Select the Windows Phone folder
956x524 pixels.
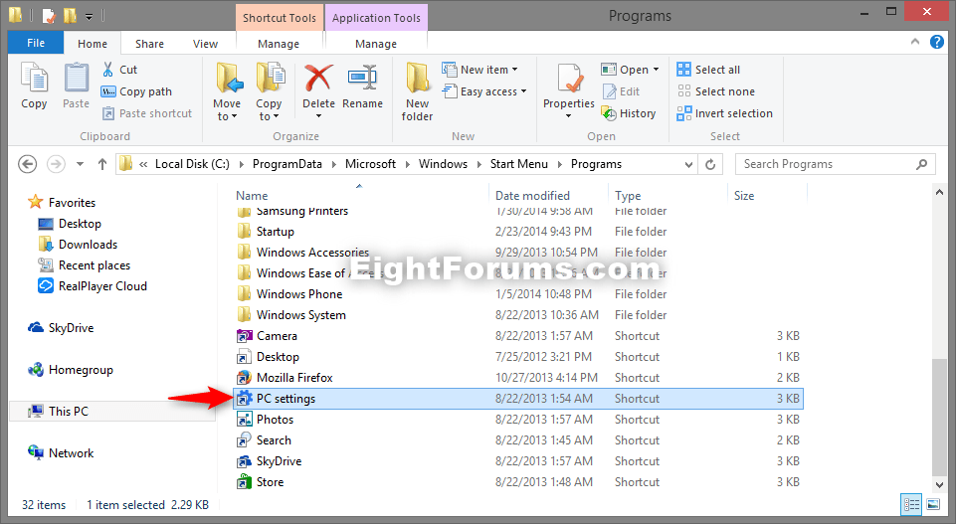click(x=289, y=294)
